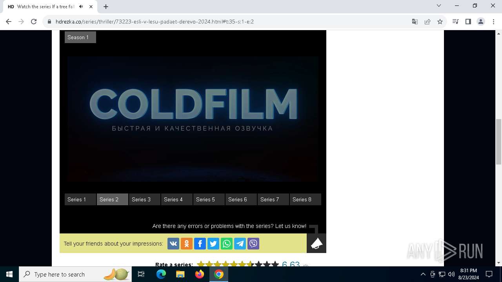This screenshot has height=282, width=502.
Task: Open Chrome profile avatar
Action: point(481,22)
